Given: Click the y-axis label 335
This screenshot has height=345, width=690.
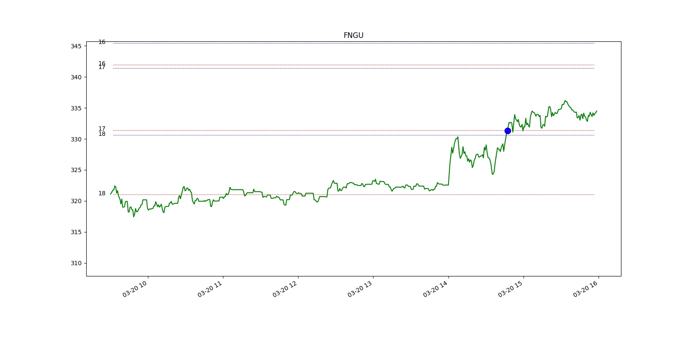Looking at the screenshot, I should coord(76,108).
